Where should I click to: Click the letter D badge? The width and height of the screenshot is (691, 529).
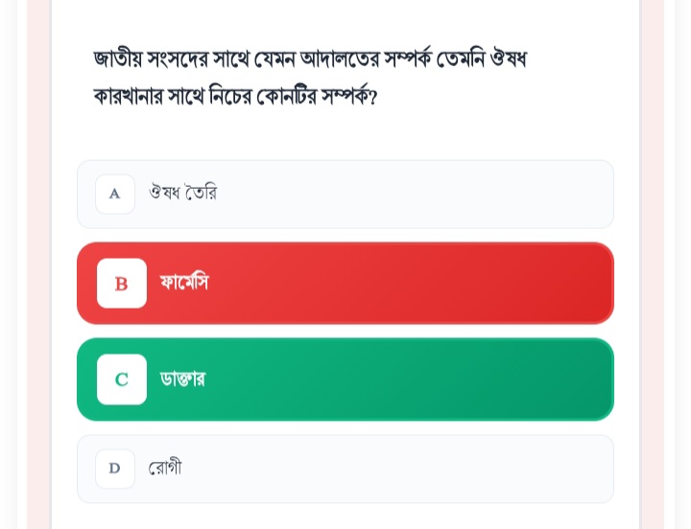tap(115, 469)
